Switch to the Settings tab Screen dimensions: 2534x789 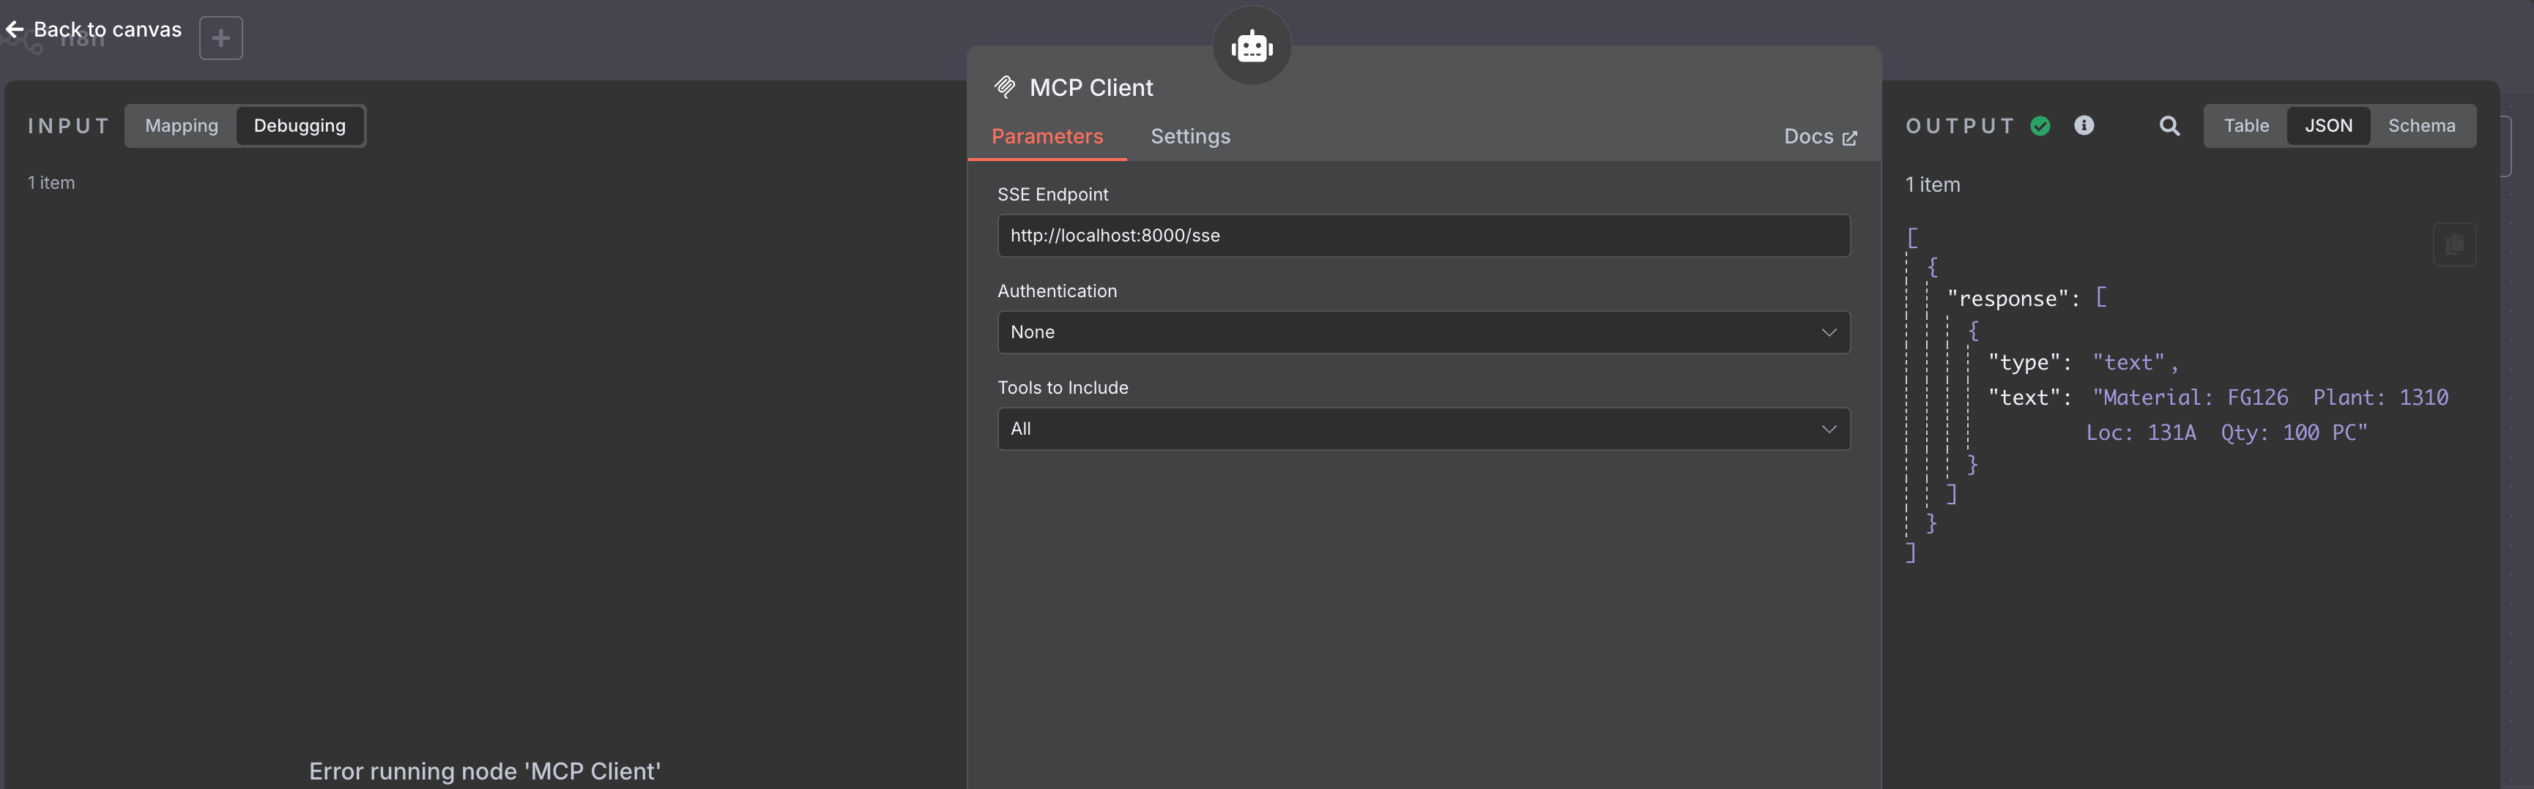[1190, 137]
